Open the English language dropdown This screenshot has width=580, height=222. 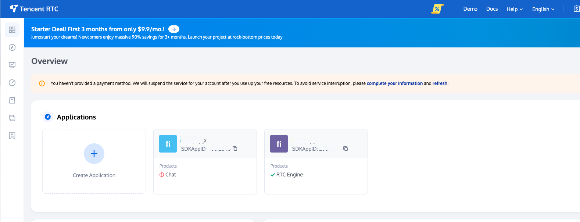[543, 9]
